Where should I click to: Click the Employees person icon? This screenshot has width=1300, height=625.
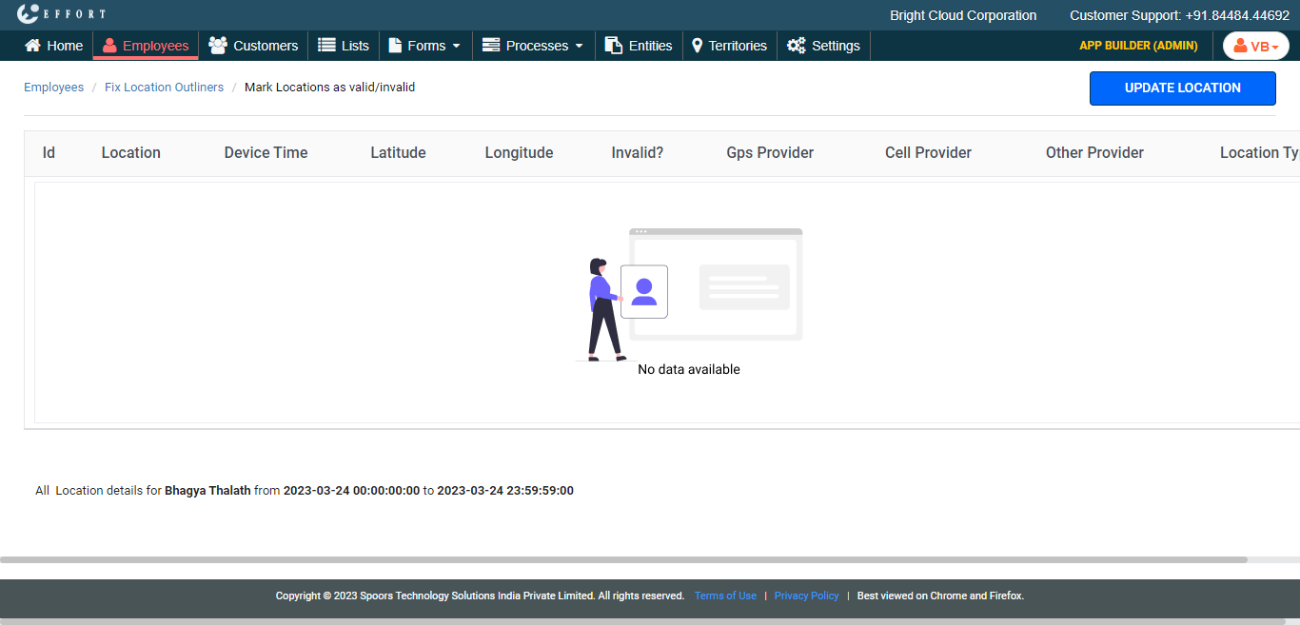[x=109, y=46]
